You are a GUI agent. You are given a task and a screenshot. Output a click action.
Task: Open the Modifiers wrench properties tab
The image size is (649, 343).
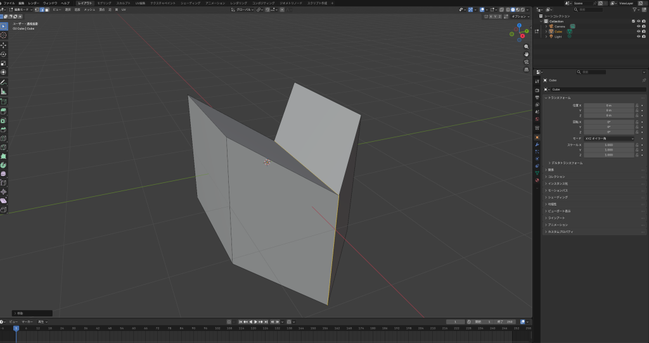point(537,144)
